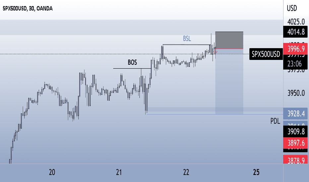Click the SPX500USD symbol price label

(x=266, y=54)
